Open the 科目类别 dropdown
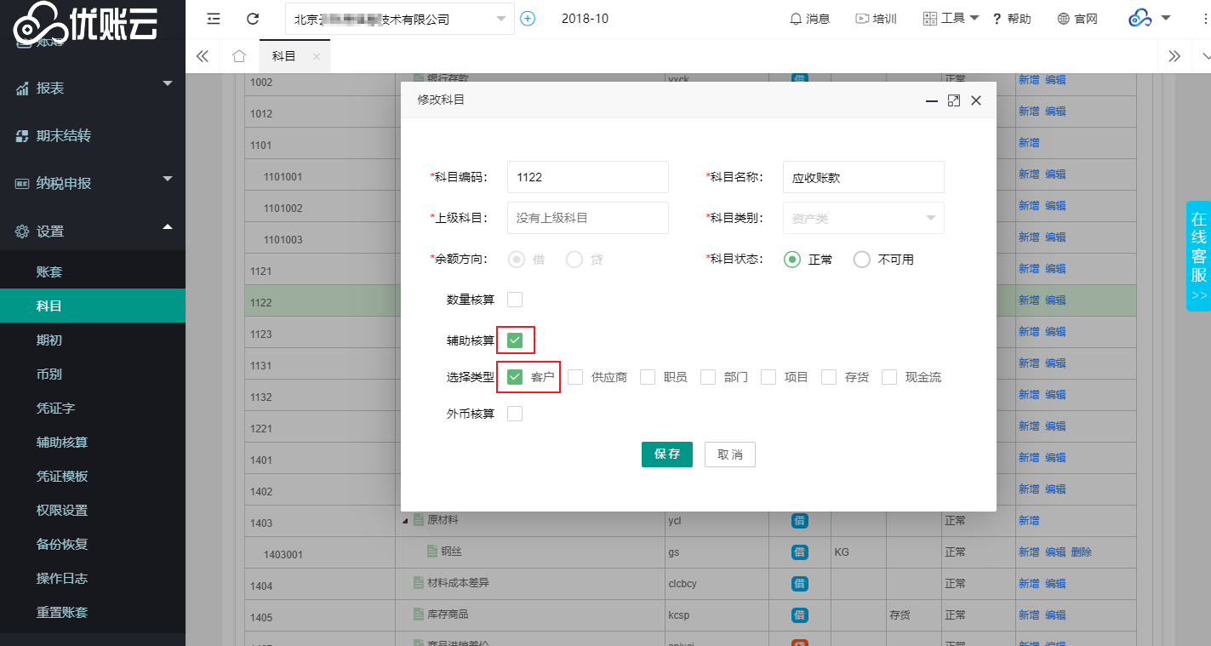1211x646 pixels. [x=863, y=218]
